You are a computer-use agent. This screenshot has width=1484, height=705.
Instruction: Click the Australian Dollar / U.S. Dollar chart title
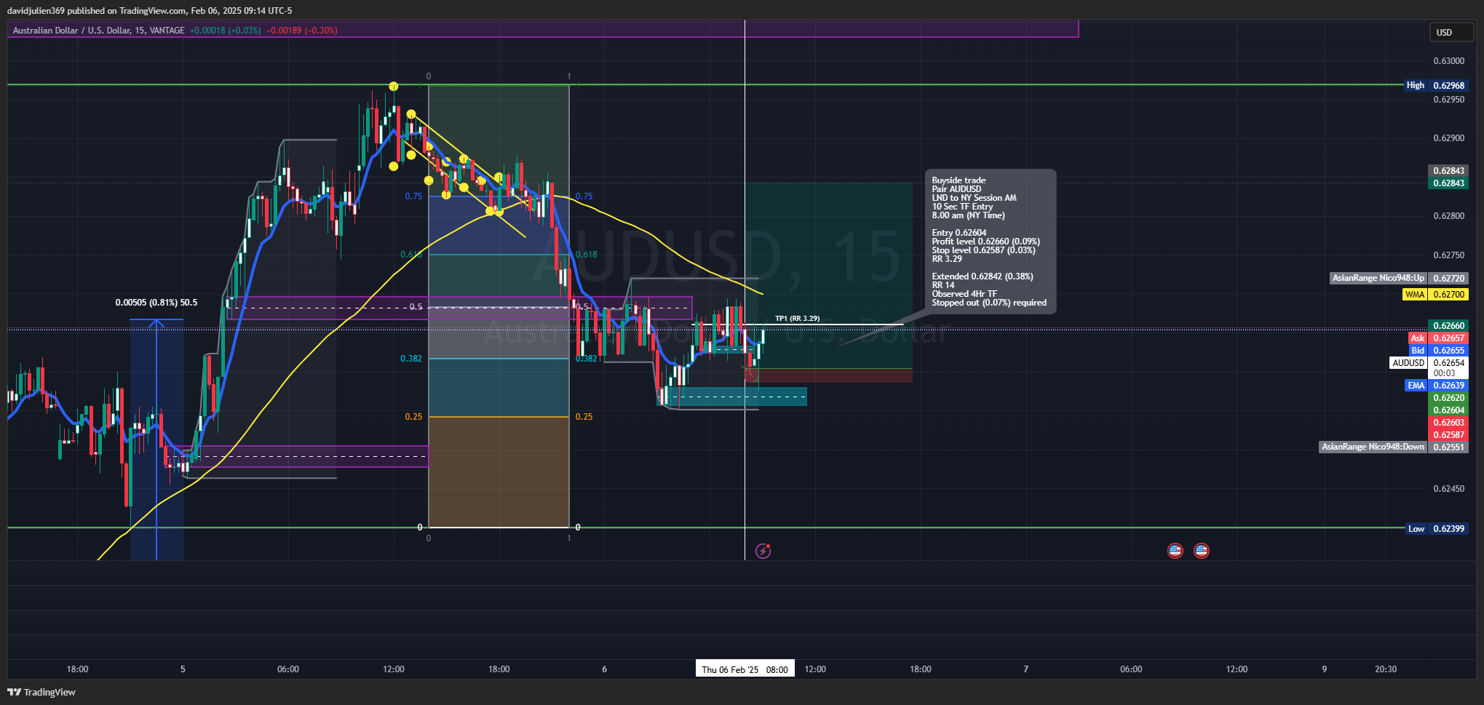(x=98, y=31)
